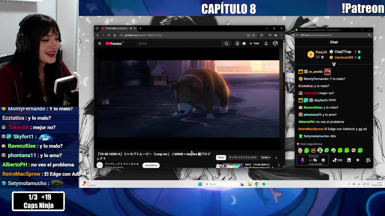The image size is (385, 216).
Task: Open the Aniplex channel avatar
Action: pos(100,165)
